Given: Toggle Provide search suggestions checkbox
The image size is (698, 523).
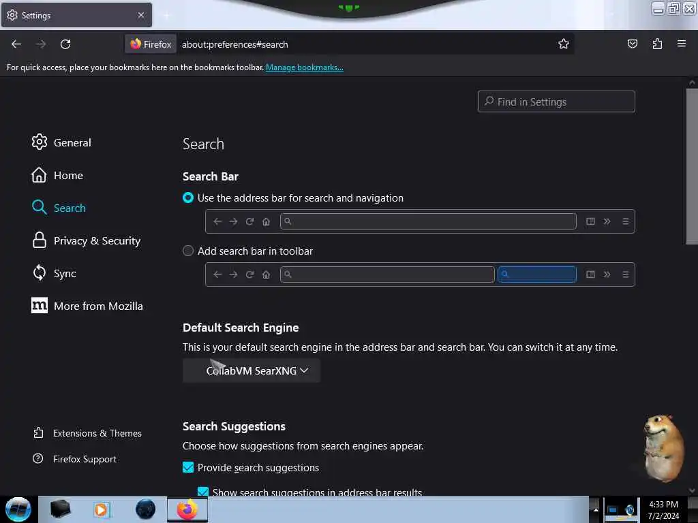Looking at the screenshot, I should coord(188,467).
